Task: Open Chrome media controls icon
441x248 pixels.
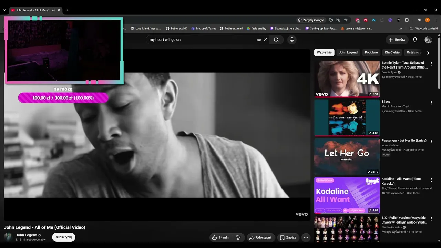Action: pos(419,20)
